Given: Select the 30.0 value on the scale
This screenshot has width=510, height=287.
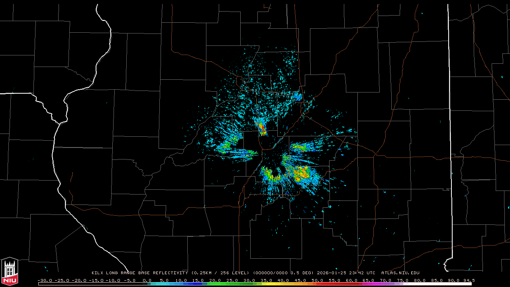Looking at the screenshot, I should pos(249,280).
